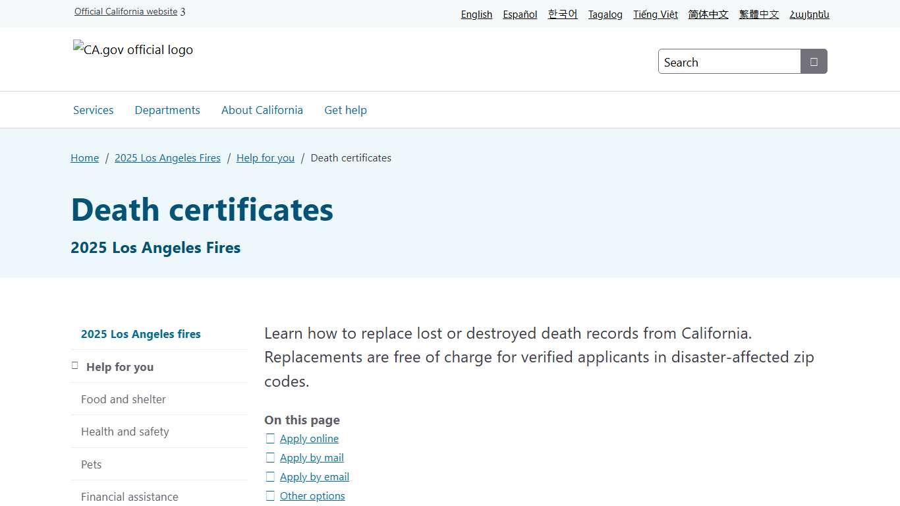Viewport: 900px width, 506px height.
Task: Select Food and shelter in the sidebar
Action: 123,399
